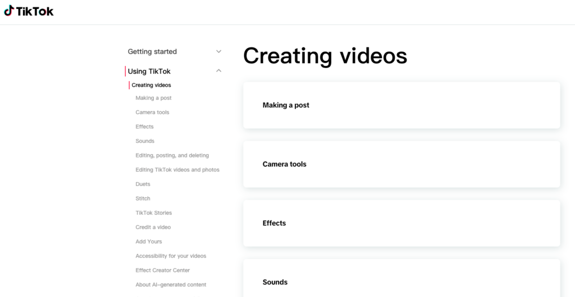The height and width of the screenshot is (297, 575).
Task: Go to Camera tools in sidebar
Action: (x=152, y=112)
